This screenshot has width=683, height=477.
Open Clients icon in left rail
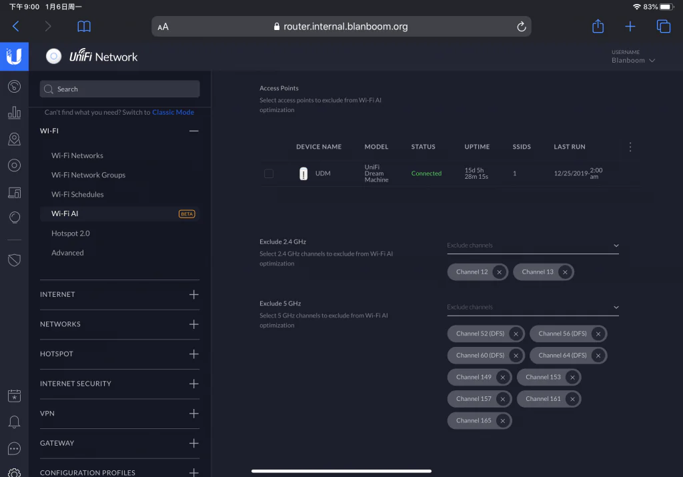[15, 193]
